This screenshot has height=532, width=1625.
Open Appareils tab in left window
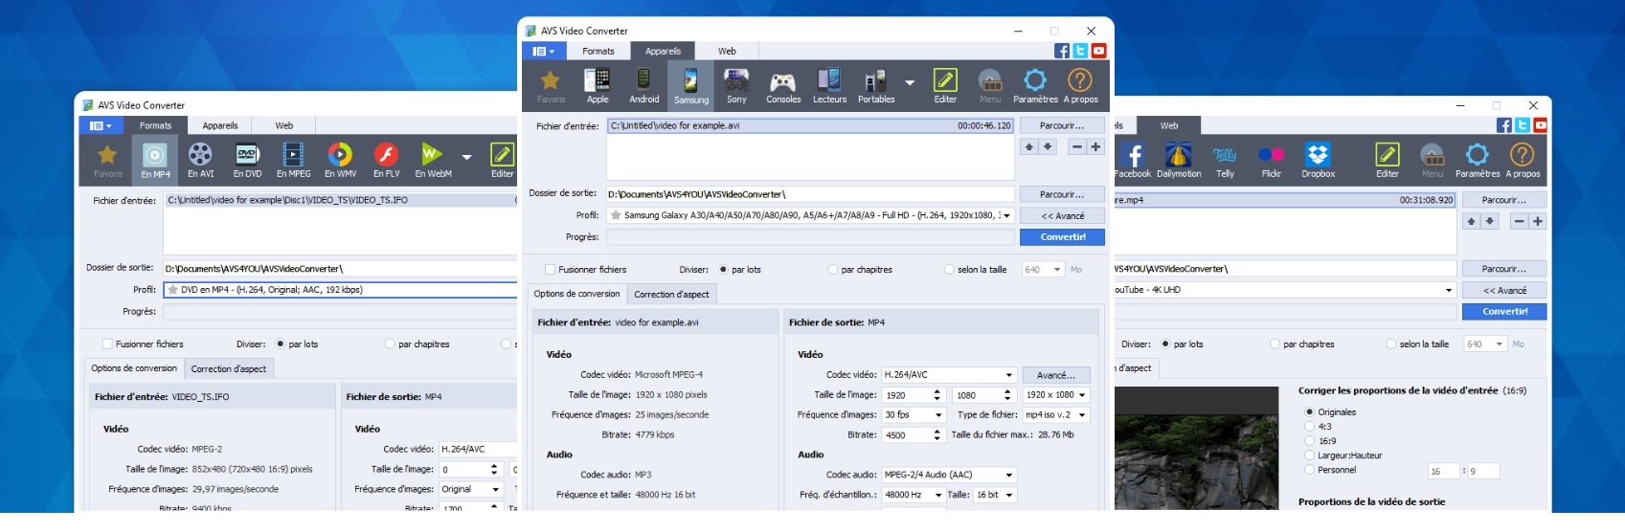[220, 125]
